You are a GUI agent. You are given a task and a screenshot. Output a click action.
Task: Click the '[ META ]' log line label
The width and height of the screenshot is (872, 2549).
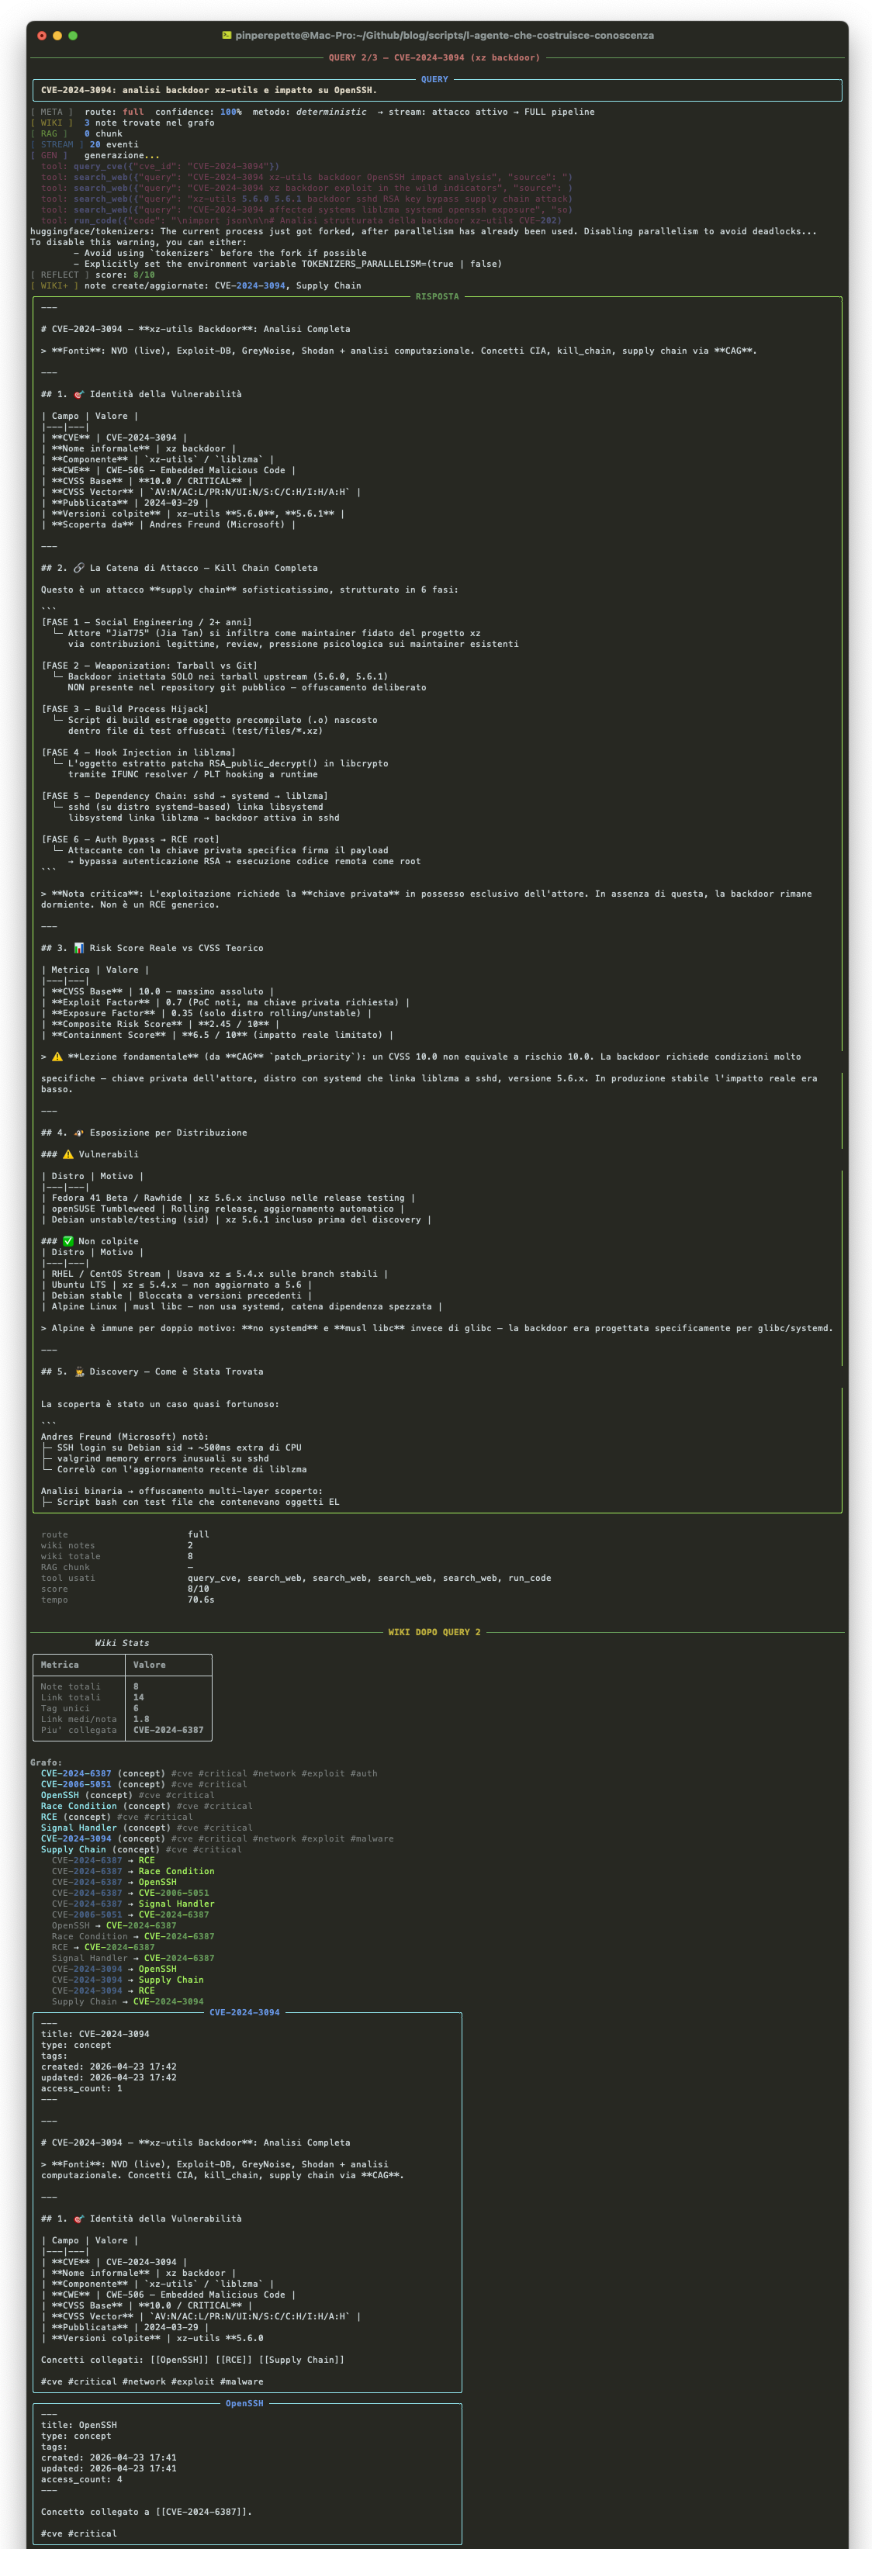point(51,112)
